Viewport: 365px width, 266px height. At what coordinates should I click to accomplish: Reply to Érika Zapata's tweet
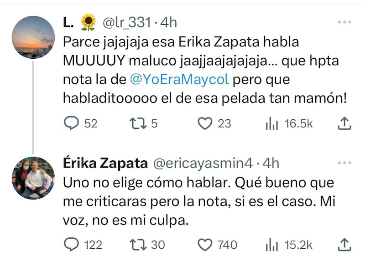71,245
